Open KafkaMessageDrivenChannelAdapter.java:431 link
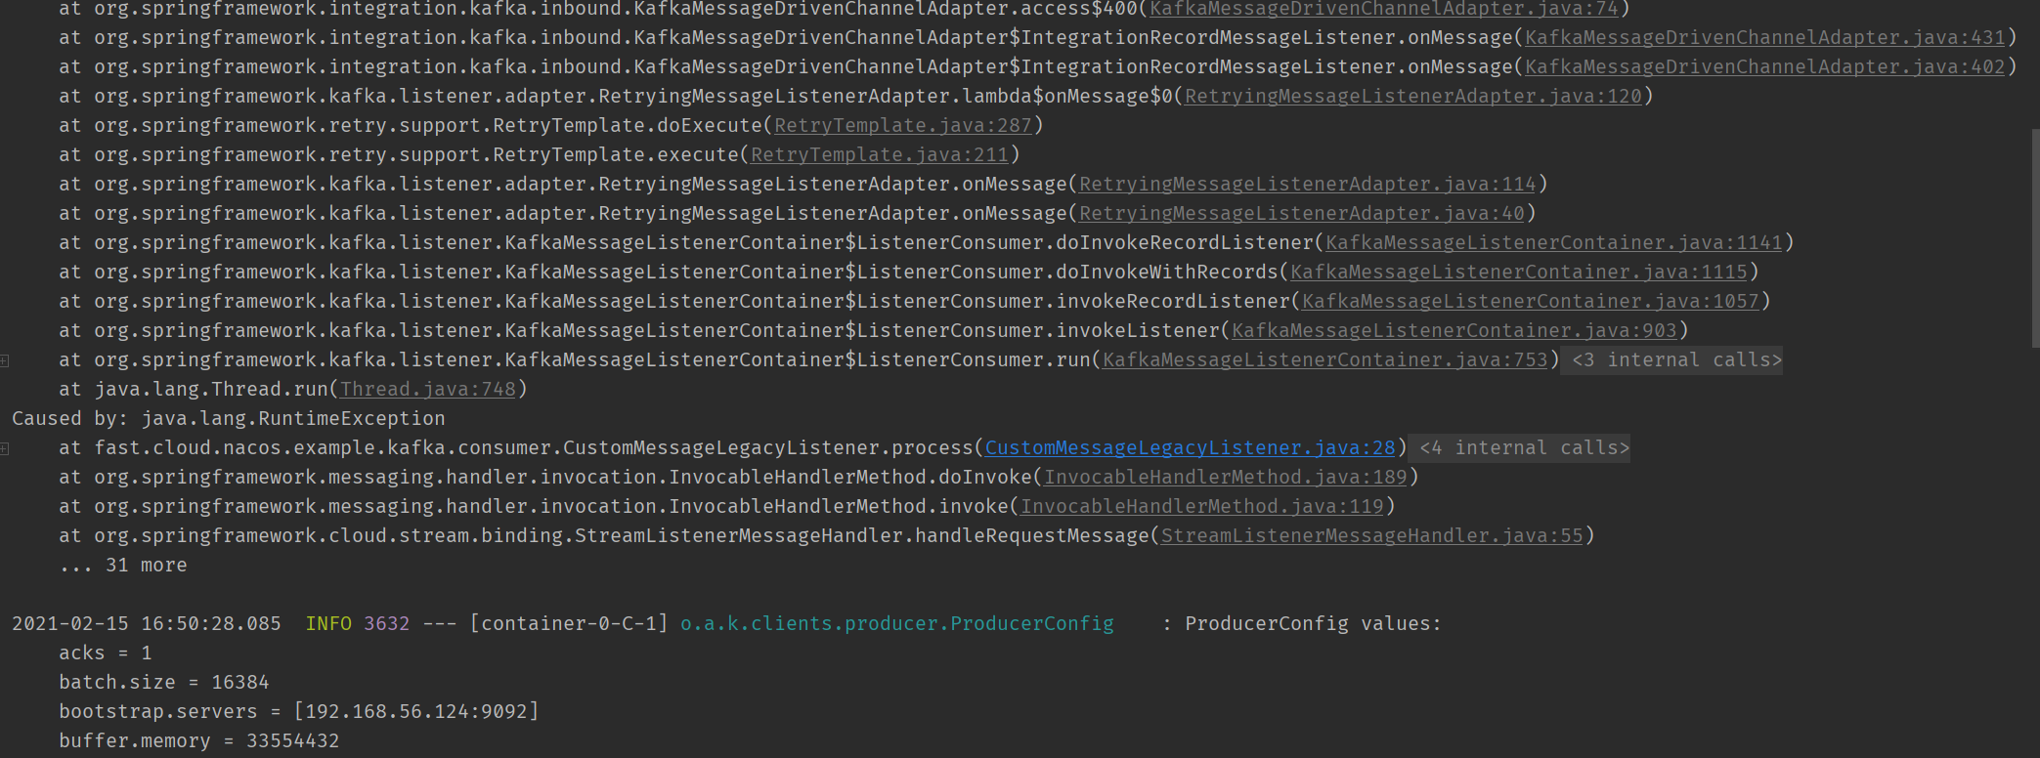2040x758 pixels. 1764,38
